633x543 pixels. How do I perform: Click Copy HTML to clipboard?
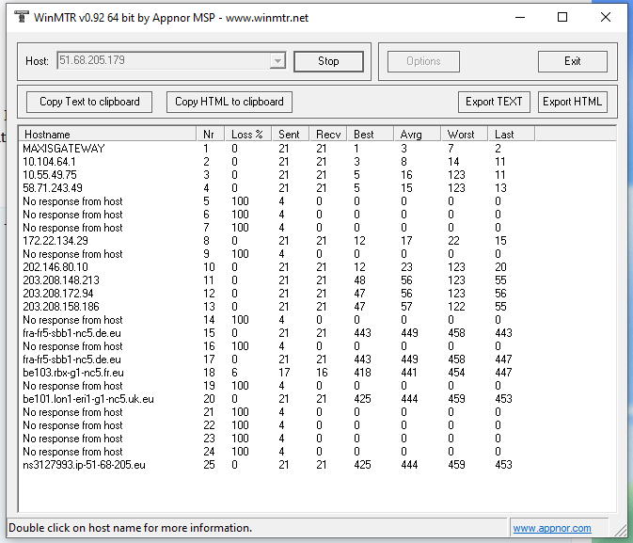[229, 102]
